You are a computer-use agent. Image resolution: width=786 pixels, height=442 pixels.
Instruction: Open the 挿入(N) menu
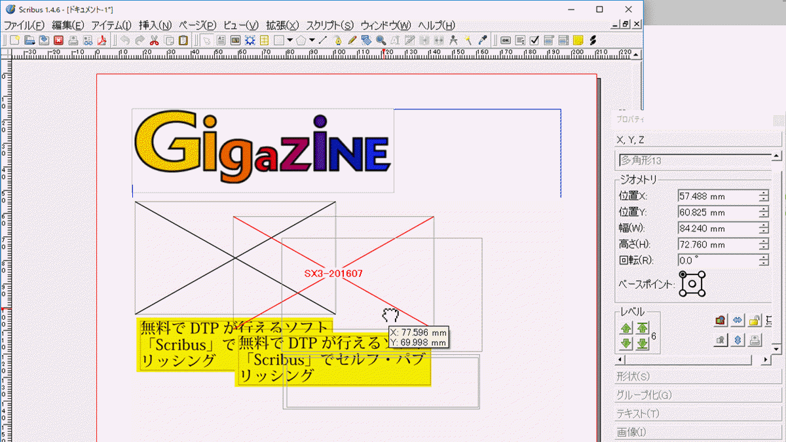coord(155,25)
